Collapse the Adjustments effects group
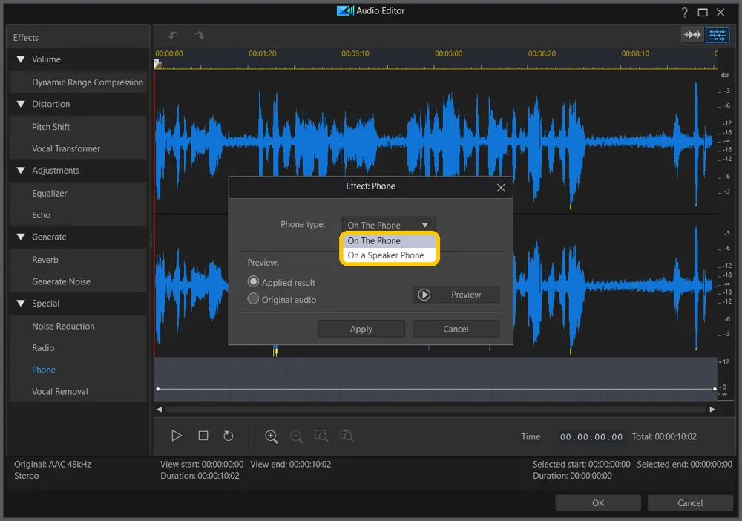 [x=21, y=171]
